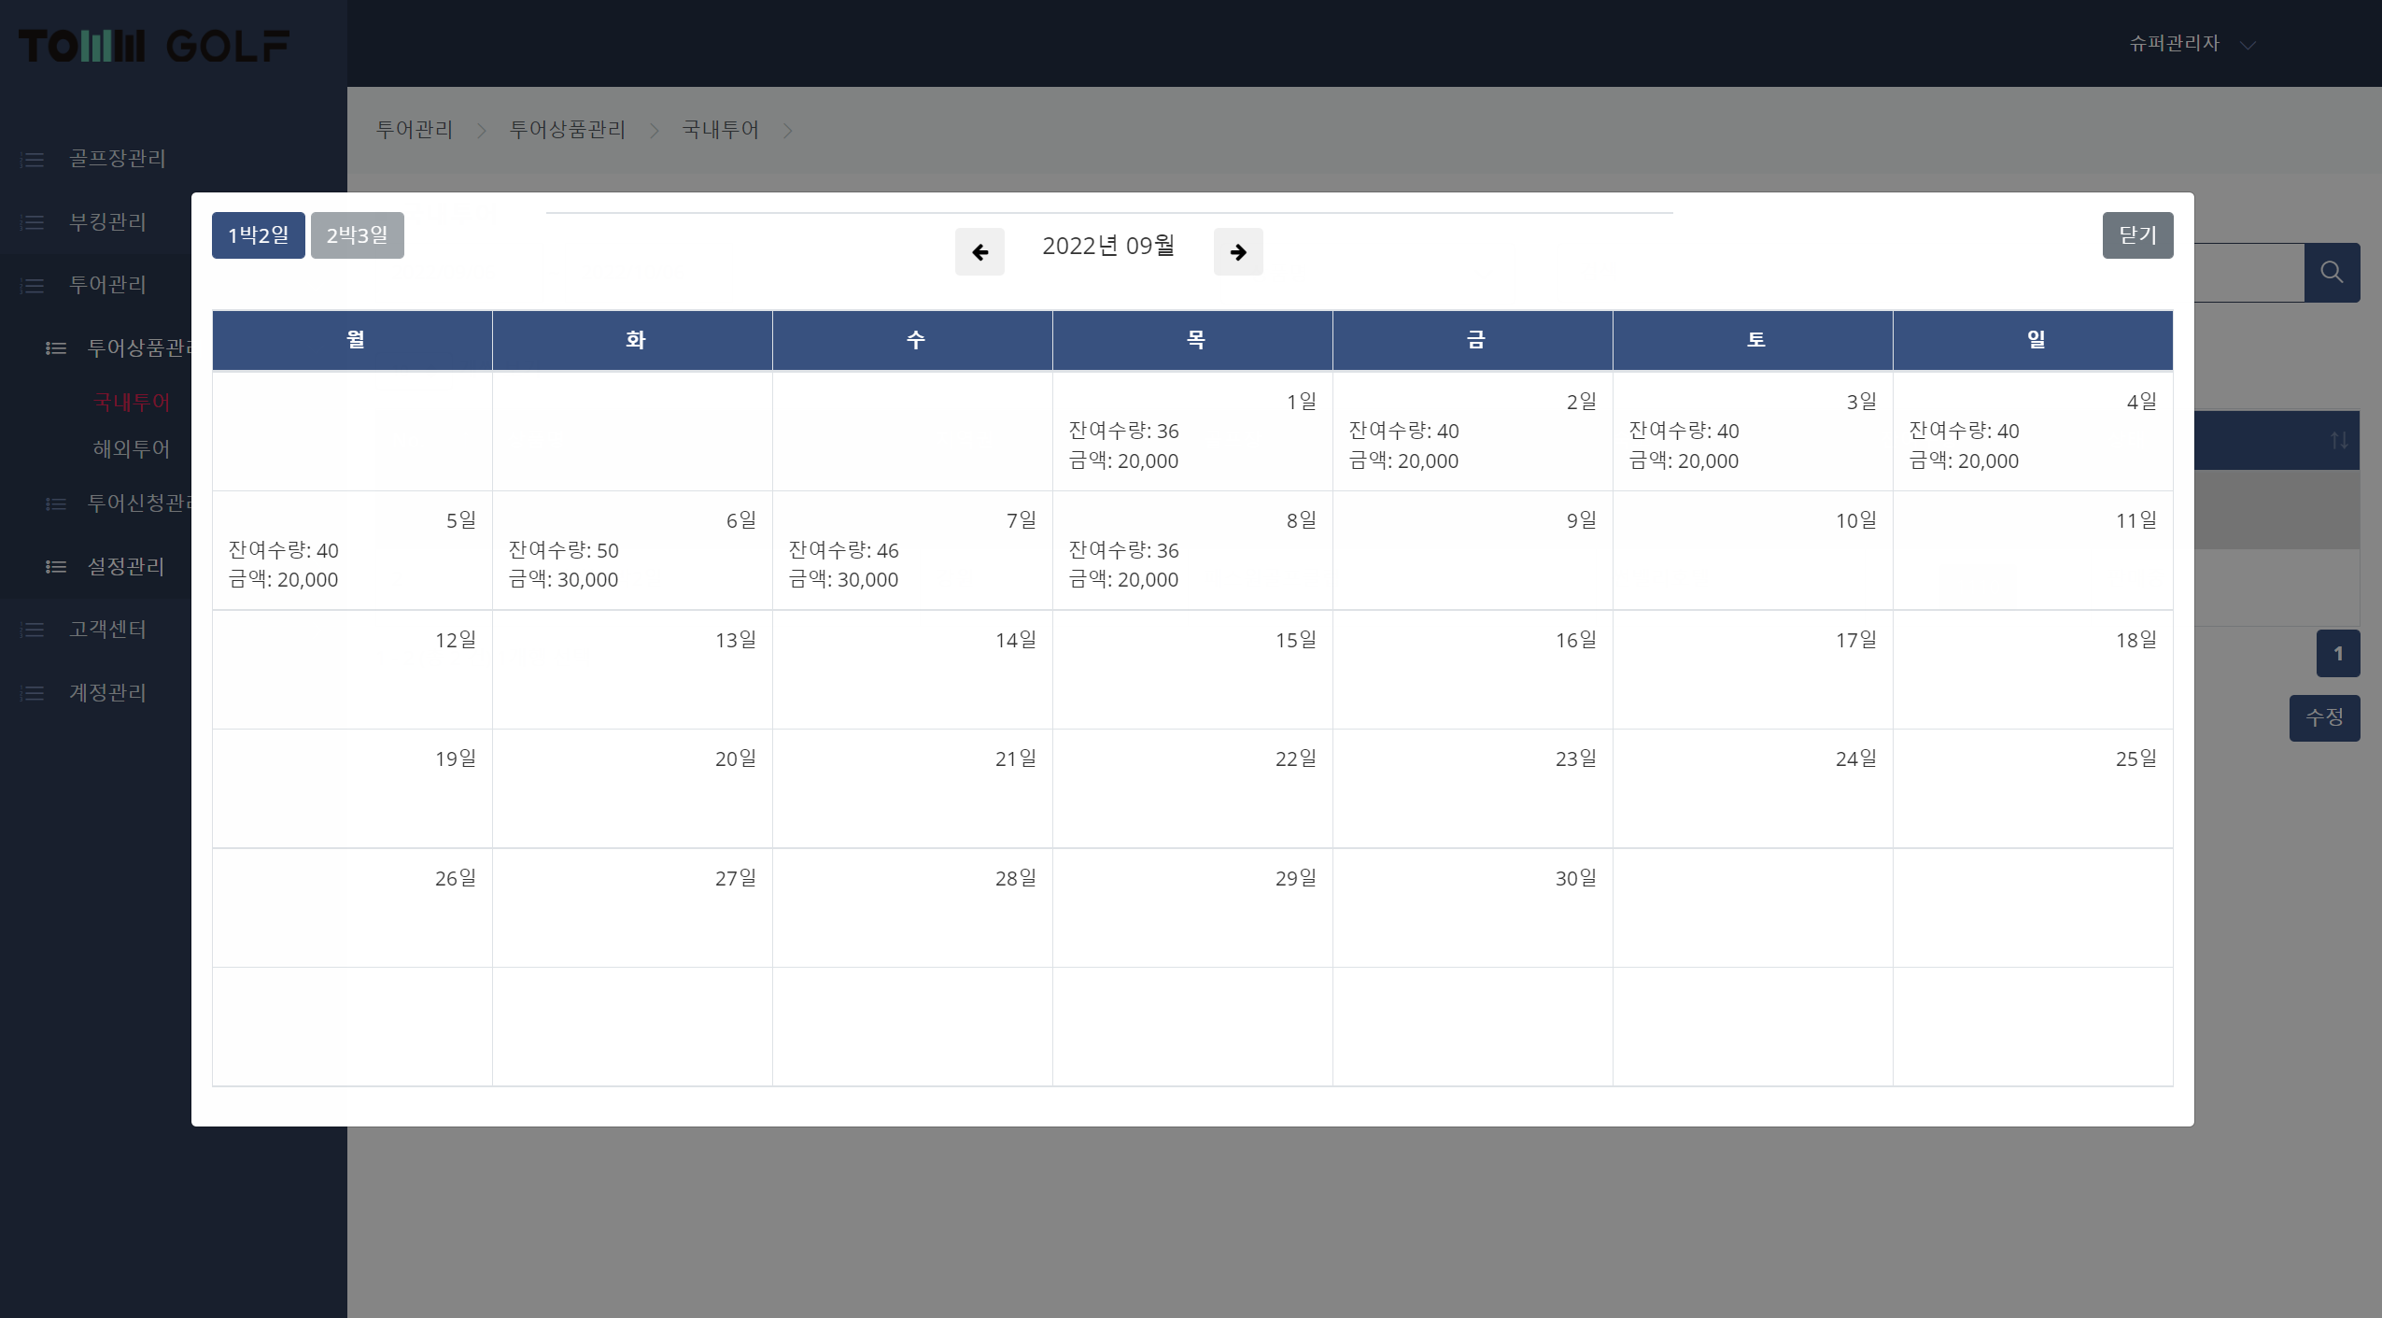Click list icon beside 고객센터
Screen dimensions: 2382x1318
33,630
